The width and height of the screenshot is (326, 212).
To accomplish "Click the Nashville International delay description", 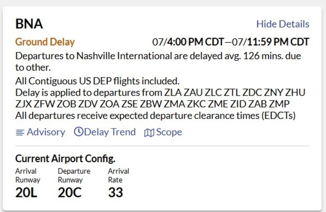I will click(158, 61).
